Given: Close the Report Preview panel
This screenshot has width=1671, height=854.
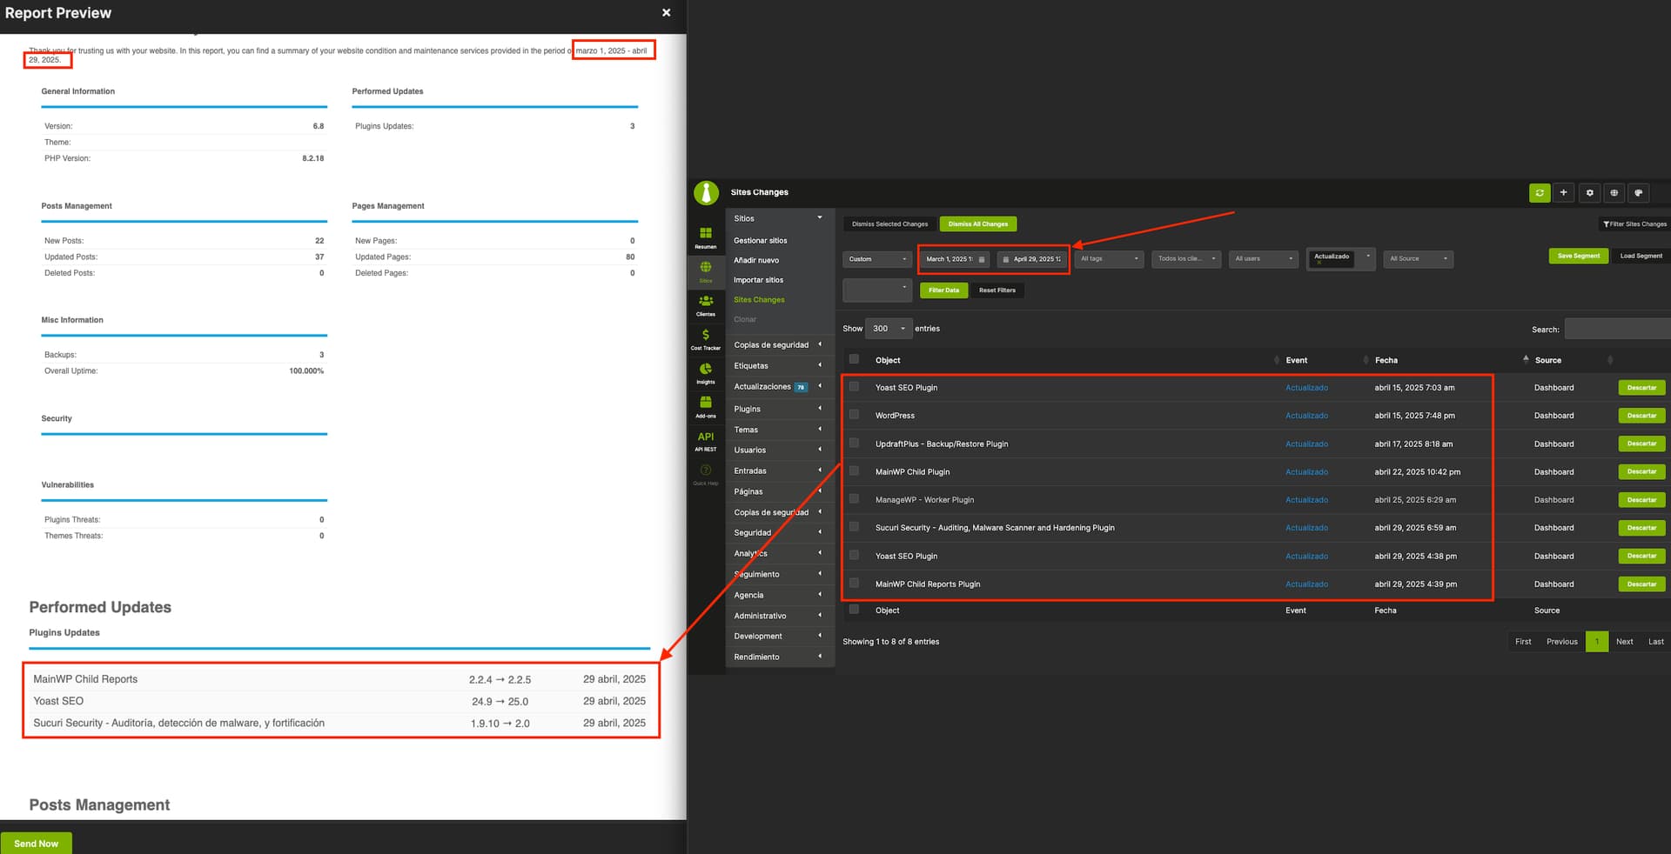Looking at the screenshot, I should [666, 13].
